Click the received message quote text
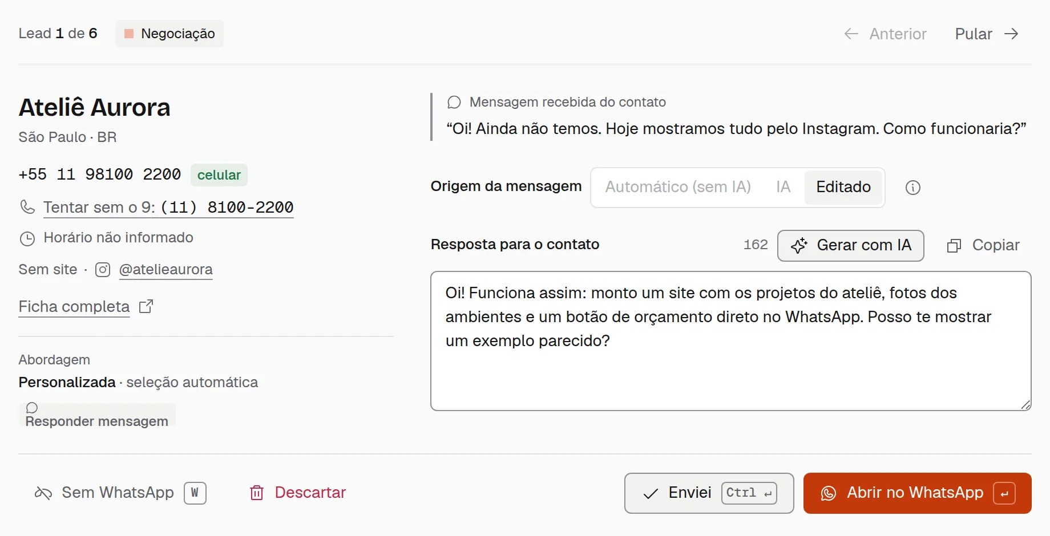 point(736,129)
